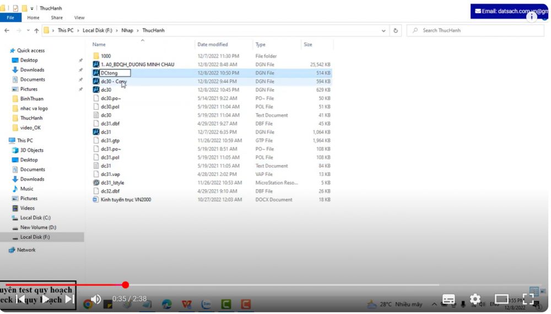Toggle subtitles on the video

449,300
